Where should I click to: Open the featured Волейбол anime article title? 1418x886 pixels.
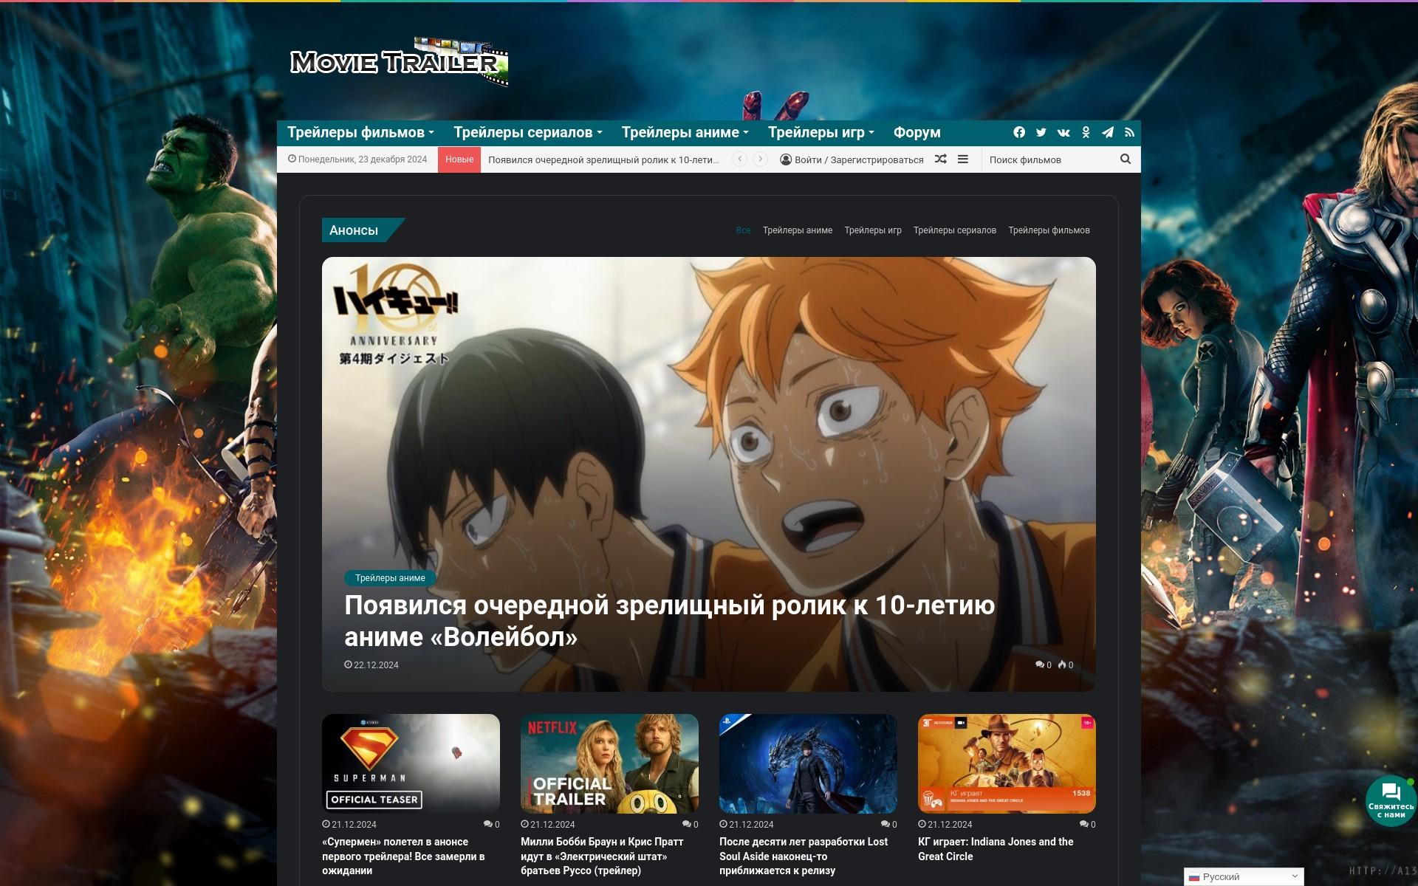669,621
